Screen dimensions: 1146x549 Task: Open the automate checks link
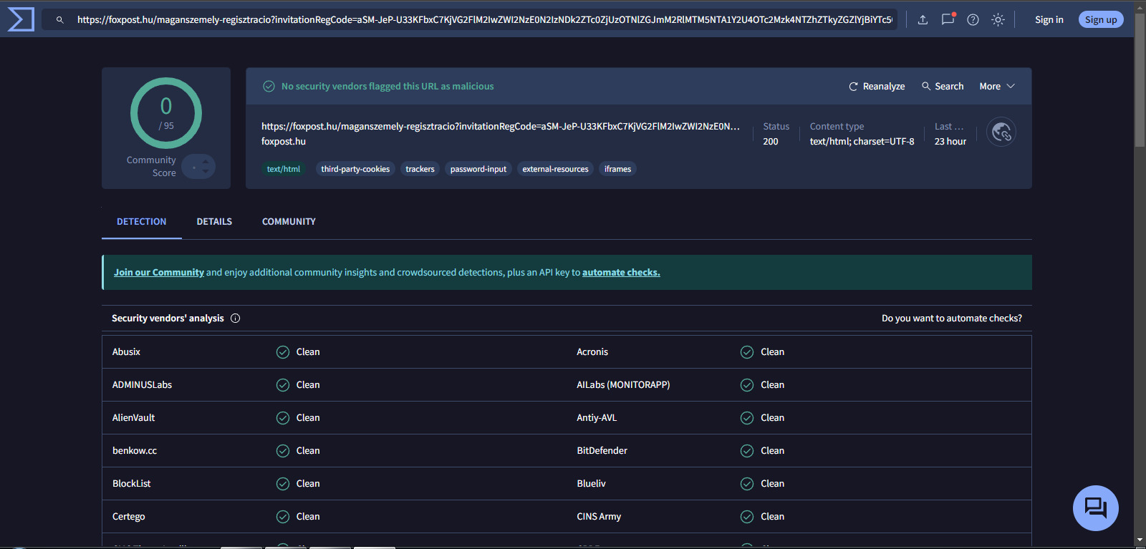[x=621, y=273]
